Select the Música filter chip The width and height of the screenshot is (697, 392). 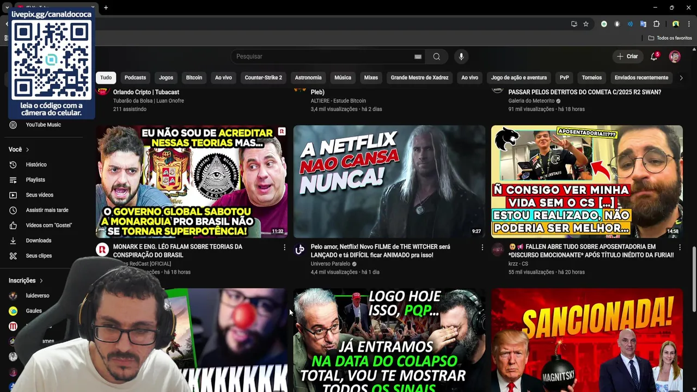(343, 78)
